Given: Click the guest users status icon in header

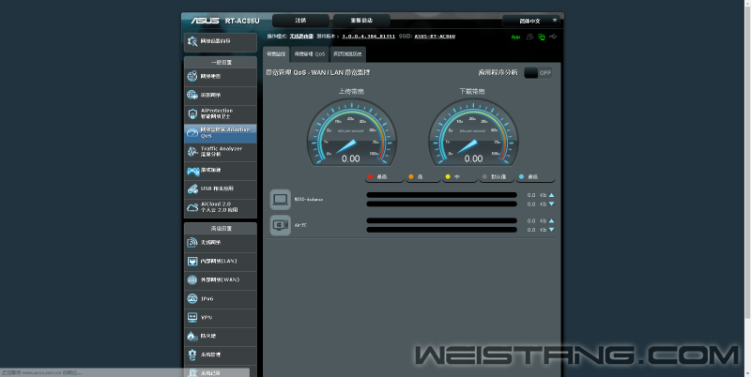Looking at the screenshot, I should click(529, 37).
